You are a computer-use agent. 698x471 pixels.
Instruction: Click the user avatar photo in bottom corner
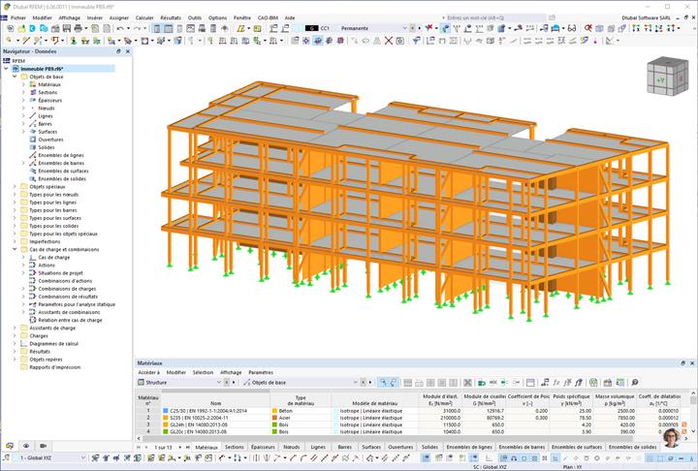pyautogui.click(x=671, y=438)
